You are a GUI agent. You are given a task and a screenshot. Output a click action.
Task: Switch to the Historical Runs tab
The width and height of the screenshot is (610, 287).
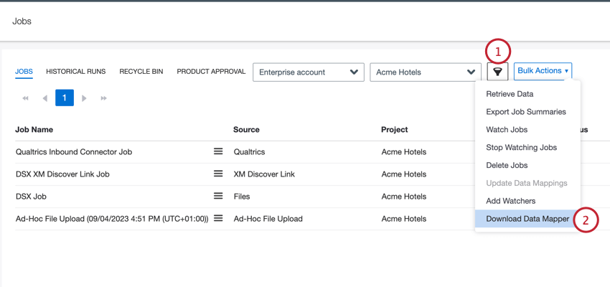pos(75,72)
